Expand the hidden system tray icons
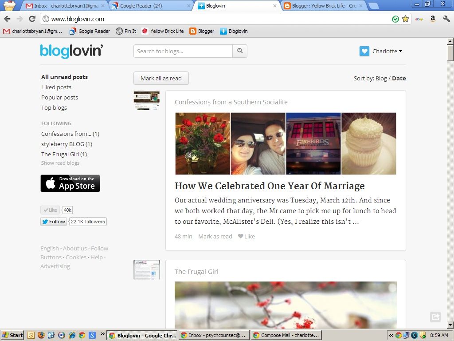This screenshot has height=341, width=454. (391, 335)
